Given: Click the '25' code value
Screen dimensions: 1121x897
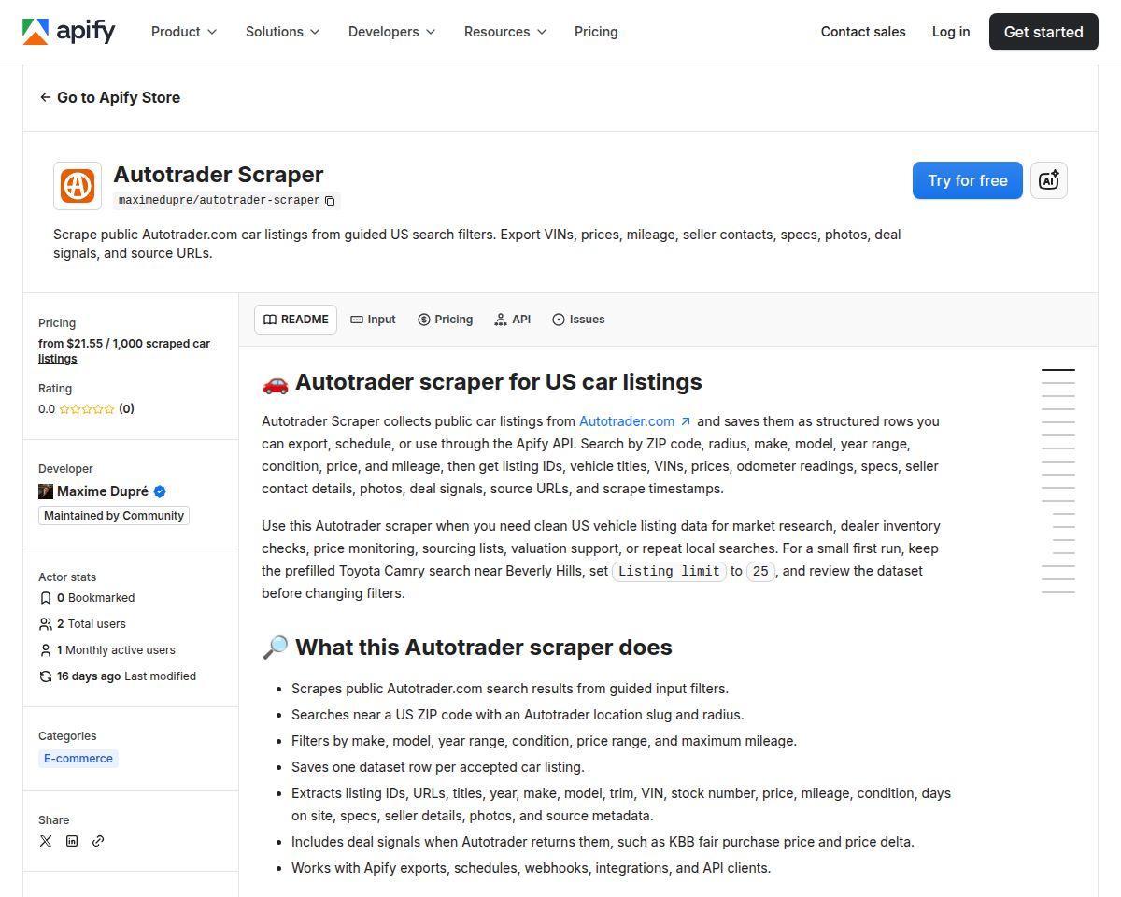Looking at the screenshot, I should pos(760,571).
